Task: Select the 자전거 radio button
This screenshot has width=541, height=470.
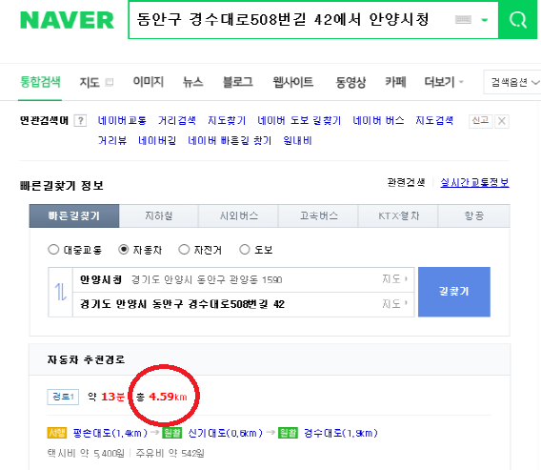Action: (184, 250)
